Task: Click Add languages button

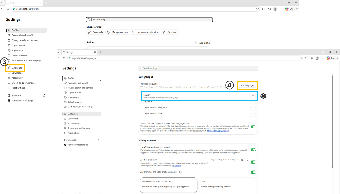Action: 247,85
